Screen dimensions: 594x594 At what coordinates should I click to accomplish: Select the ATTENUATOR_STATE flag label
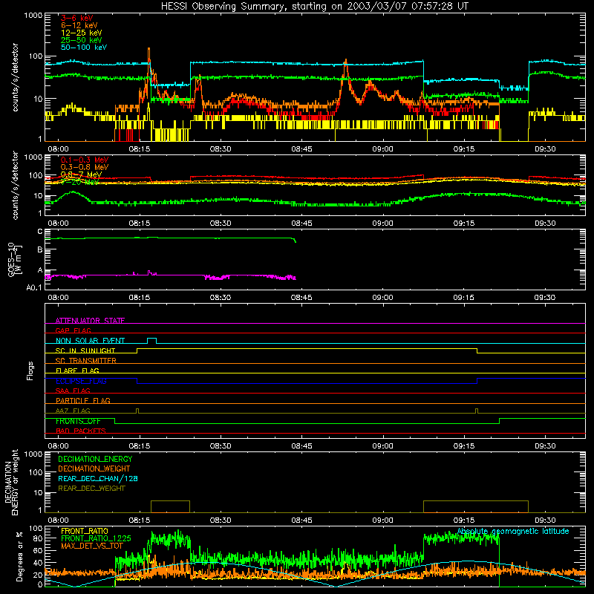click(x=90, y=321)
